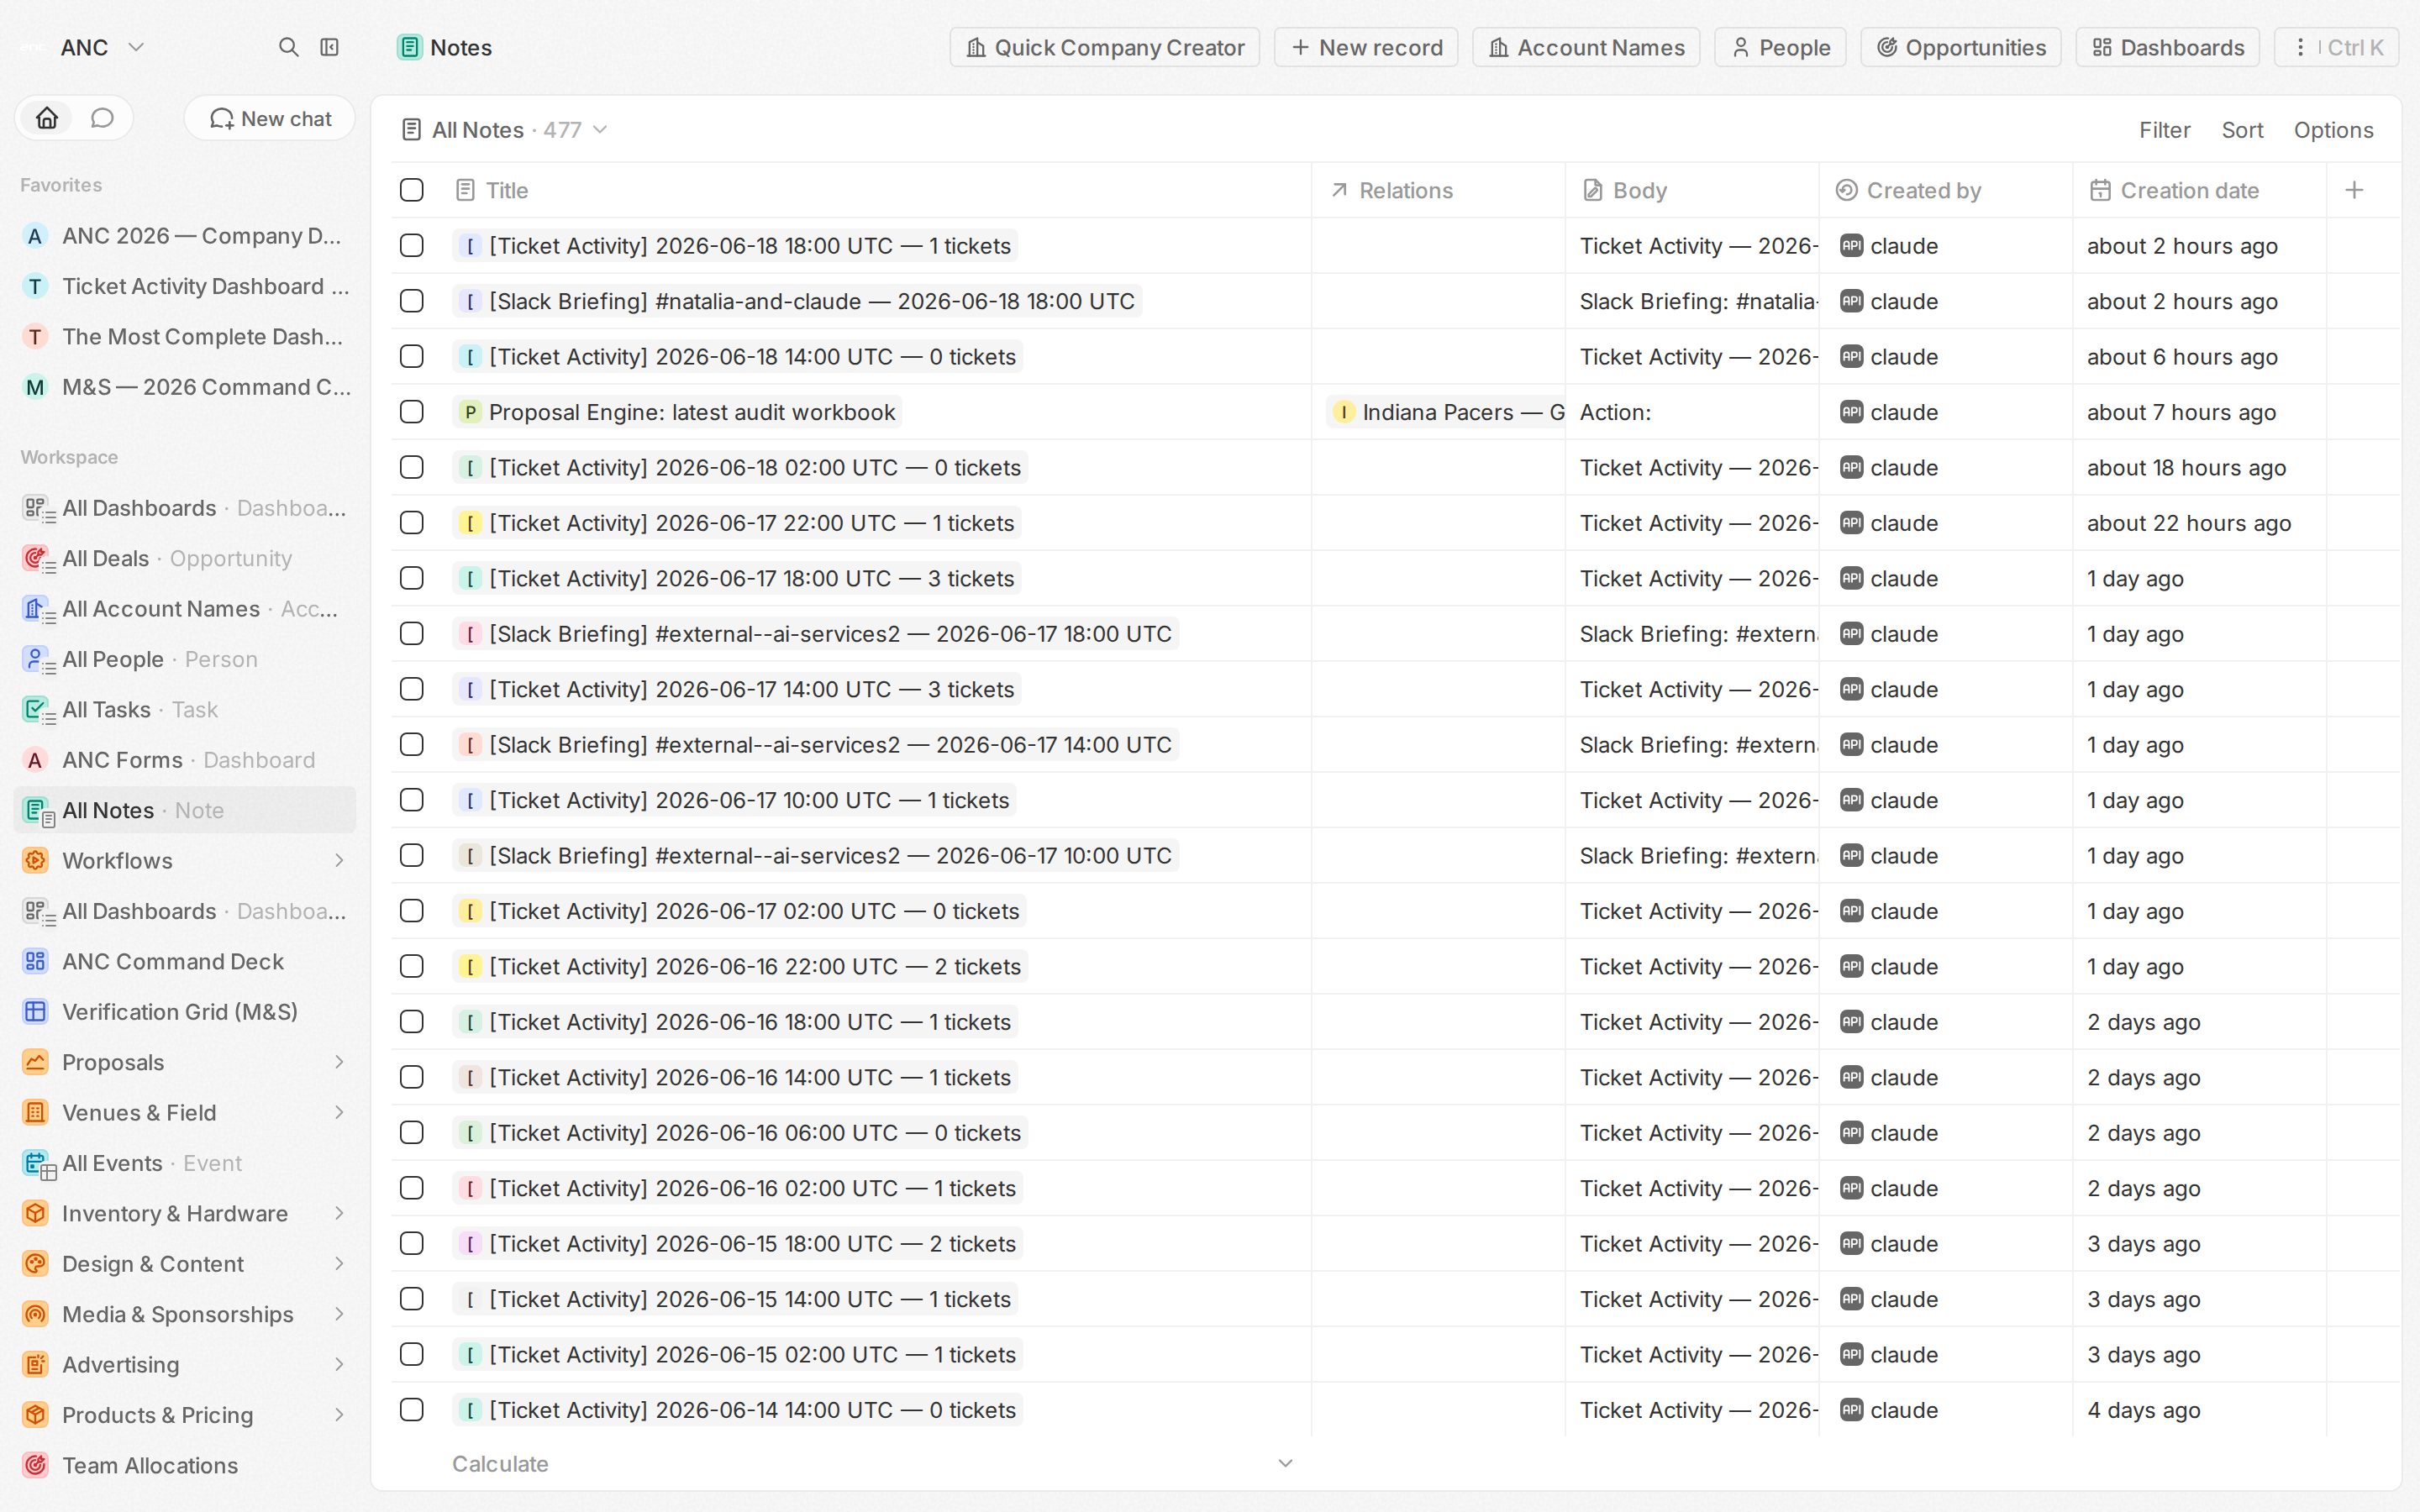This screenshot has height=1512, width=2420.
Task: Open the search magnifier icon
Action: pos(288,47)
